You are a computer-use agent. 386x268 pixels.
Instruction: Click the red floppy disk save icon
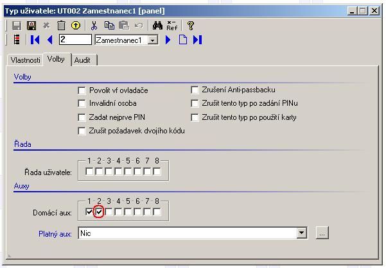[x=31, y=26]
